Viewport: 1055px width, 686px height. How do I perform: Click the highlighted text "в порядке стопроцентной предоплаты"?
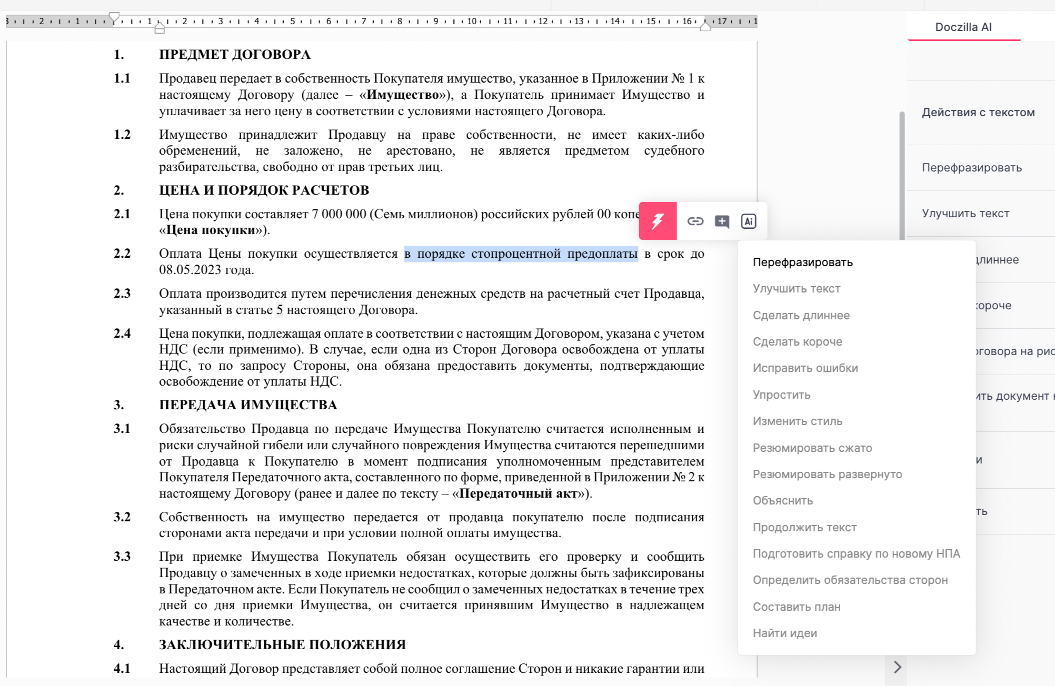click(521, 254)
